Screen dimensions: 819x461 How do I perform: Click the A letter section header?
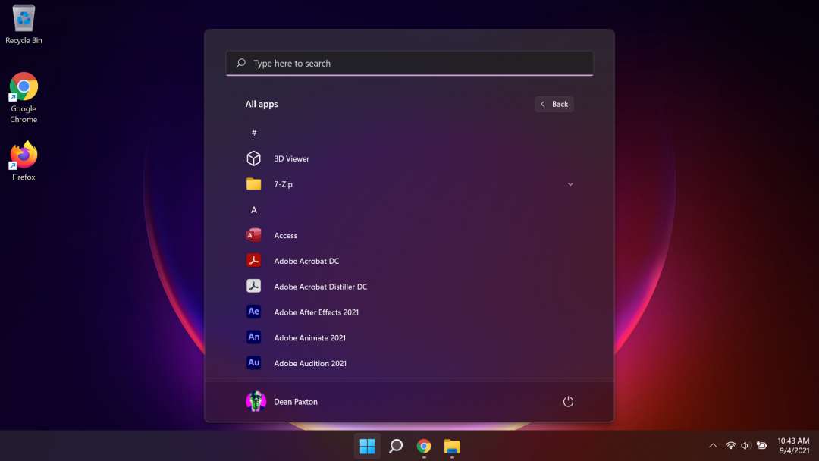tap(254, 210)
